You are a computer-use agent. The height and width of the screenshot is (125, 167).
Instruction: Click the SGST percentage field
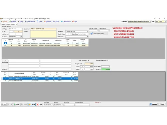tap(82, 69)
